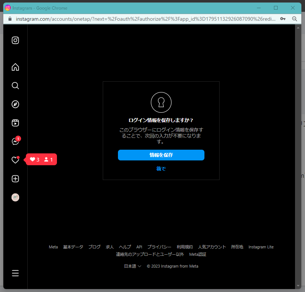Image resolution: width=305 pixels, height=292 pixels.
Task: Click the Create new post plus icon
Action: pos(15,179)
